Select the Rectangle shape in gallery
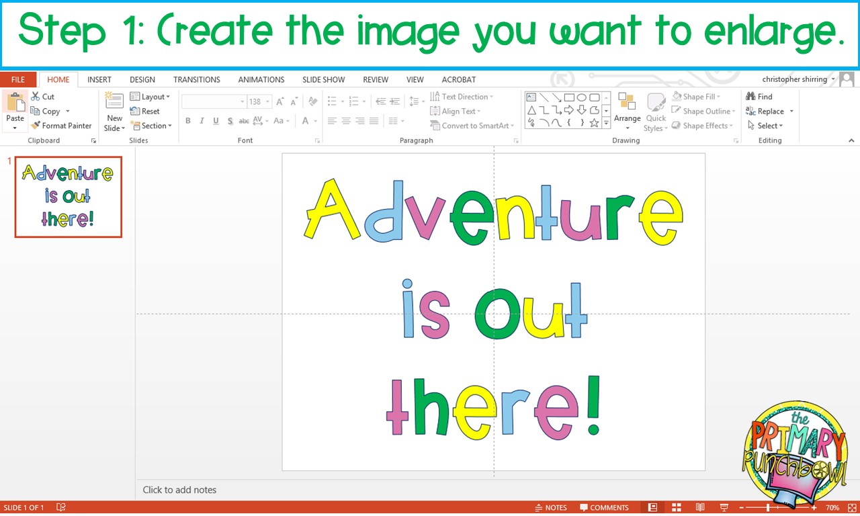 point(569,97)
